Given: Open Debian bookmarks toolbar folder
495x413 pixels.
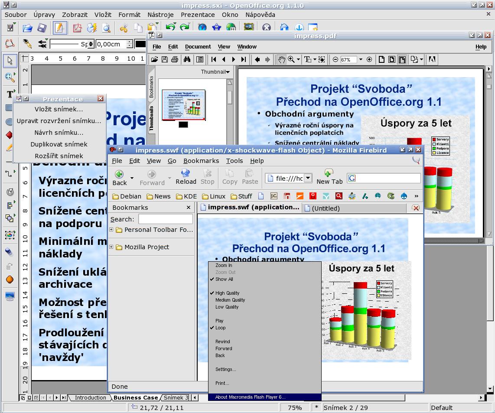Looking at the screenshot, I should click(x=127, y=196).
